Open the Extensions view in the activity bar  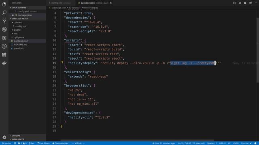click(x=4, y=37)
